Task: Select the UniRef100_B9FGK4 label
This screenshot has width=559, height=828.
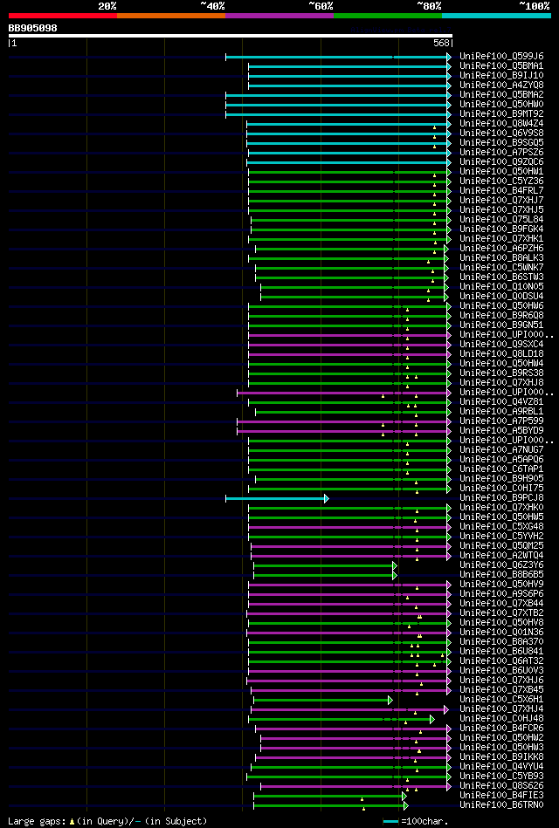Action: coord(502,229)
